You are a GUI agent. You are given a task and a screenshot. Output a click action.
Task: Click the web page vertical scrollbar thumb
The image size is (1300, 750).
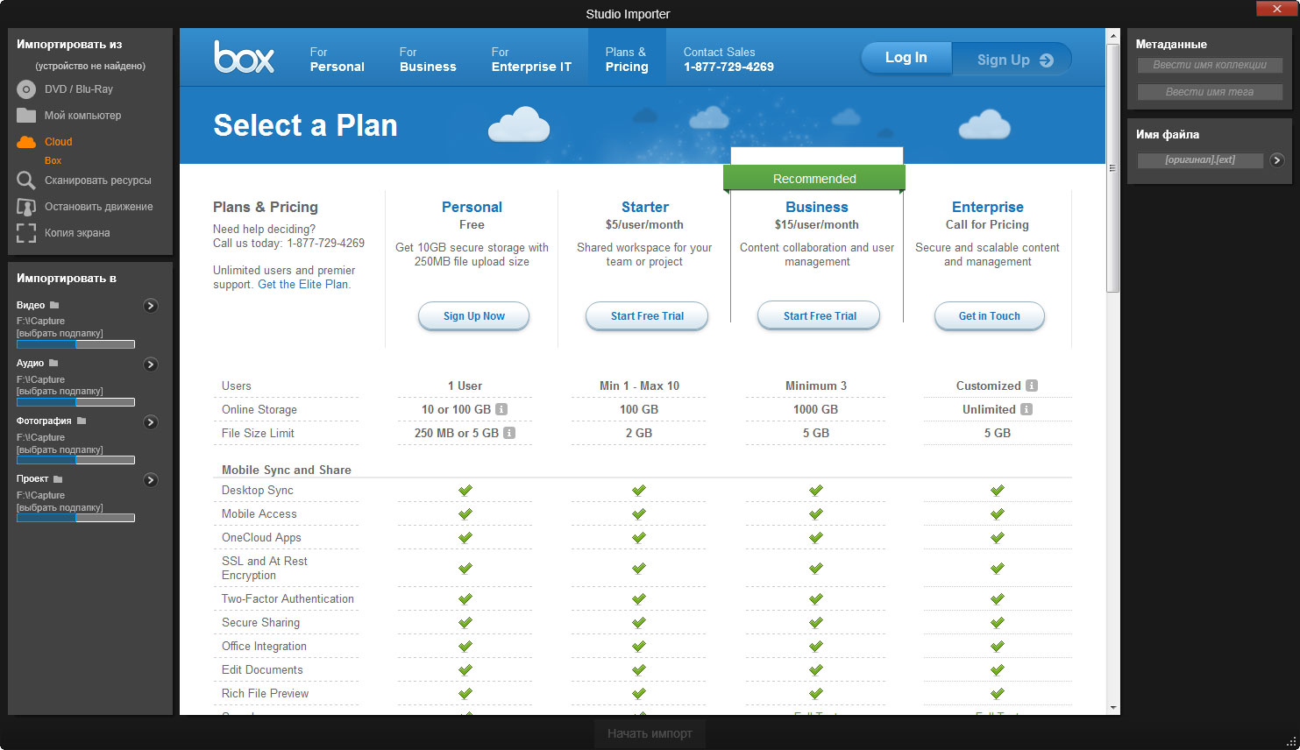pos(1113,168)
